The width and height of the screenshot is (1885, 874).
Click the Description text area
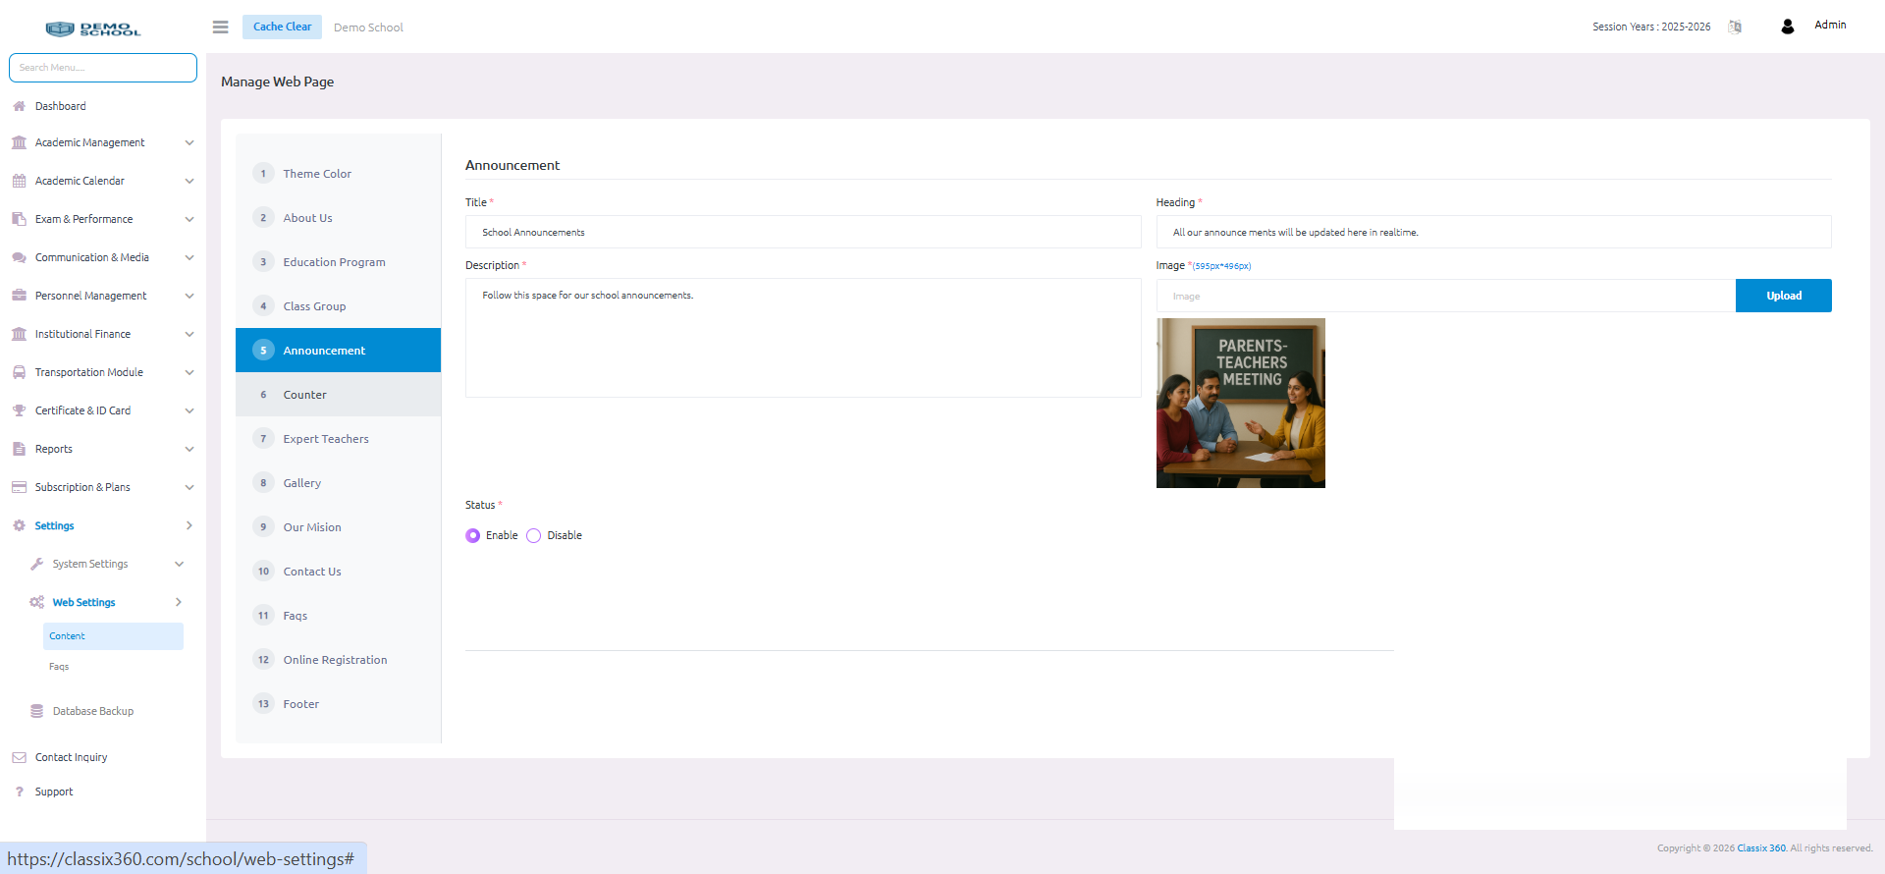click(803, 338)
